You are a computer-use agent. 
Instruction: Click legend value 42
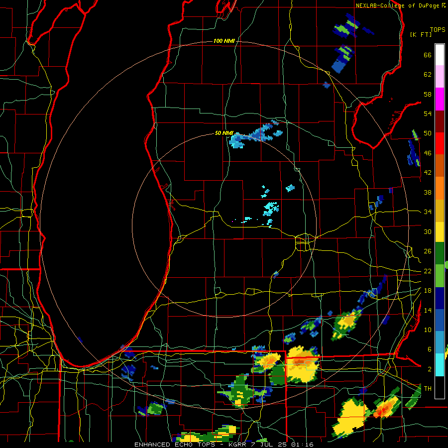coord(428,173)
